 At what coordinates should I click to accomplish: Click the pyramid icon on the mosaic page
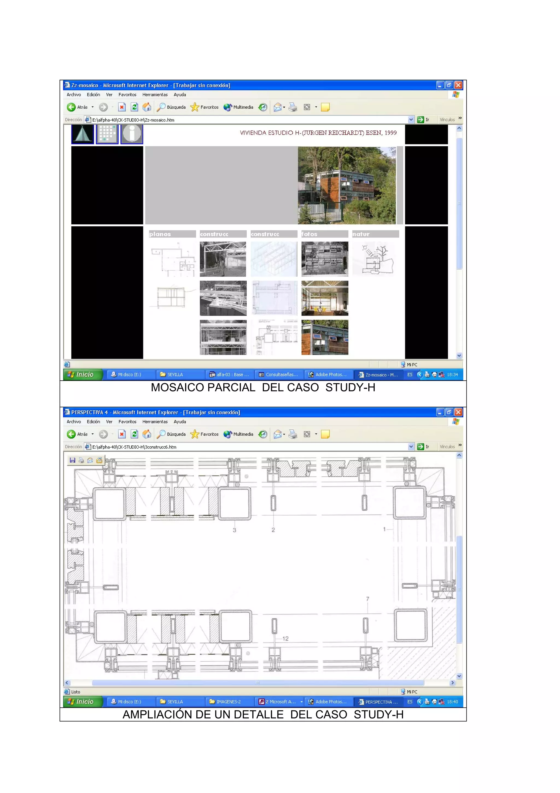point(83,134)
